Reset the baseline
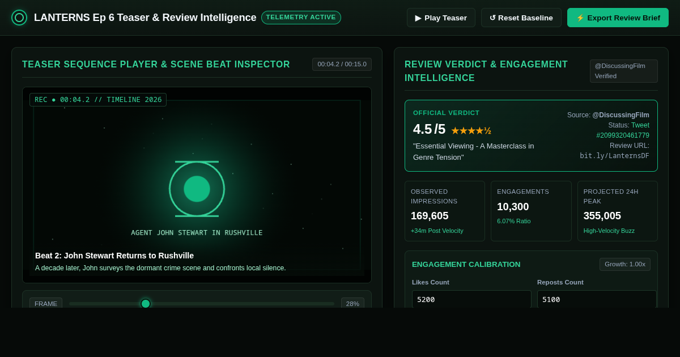This screenshot has width=680, height=357. (521, 18)
